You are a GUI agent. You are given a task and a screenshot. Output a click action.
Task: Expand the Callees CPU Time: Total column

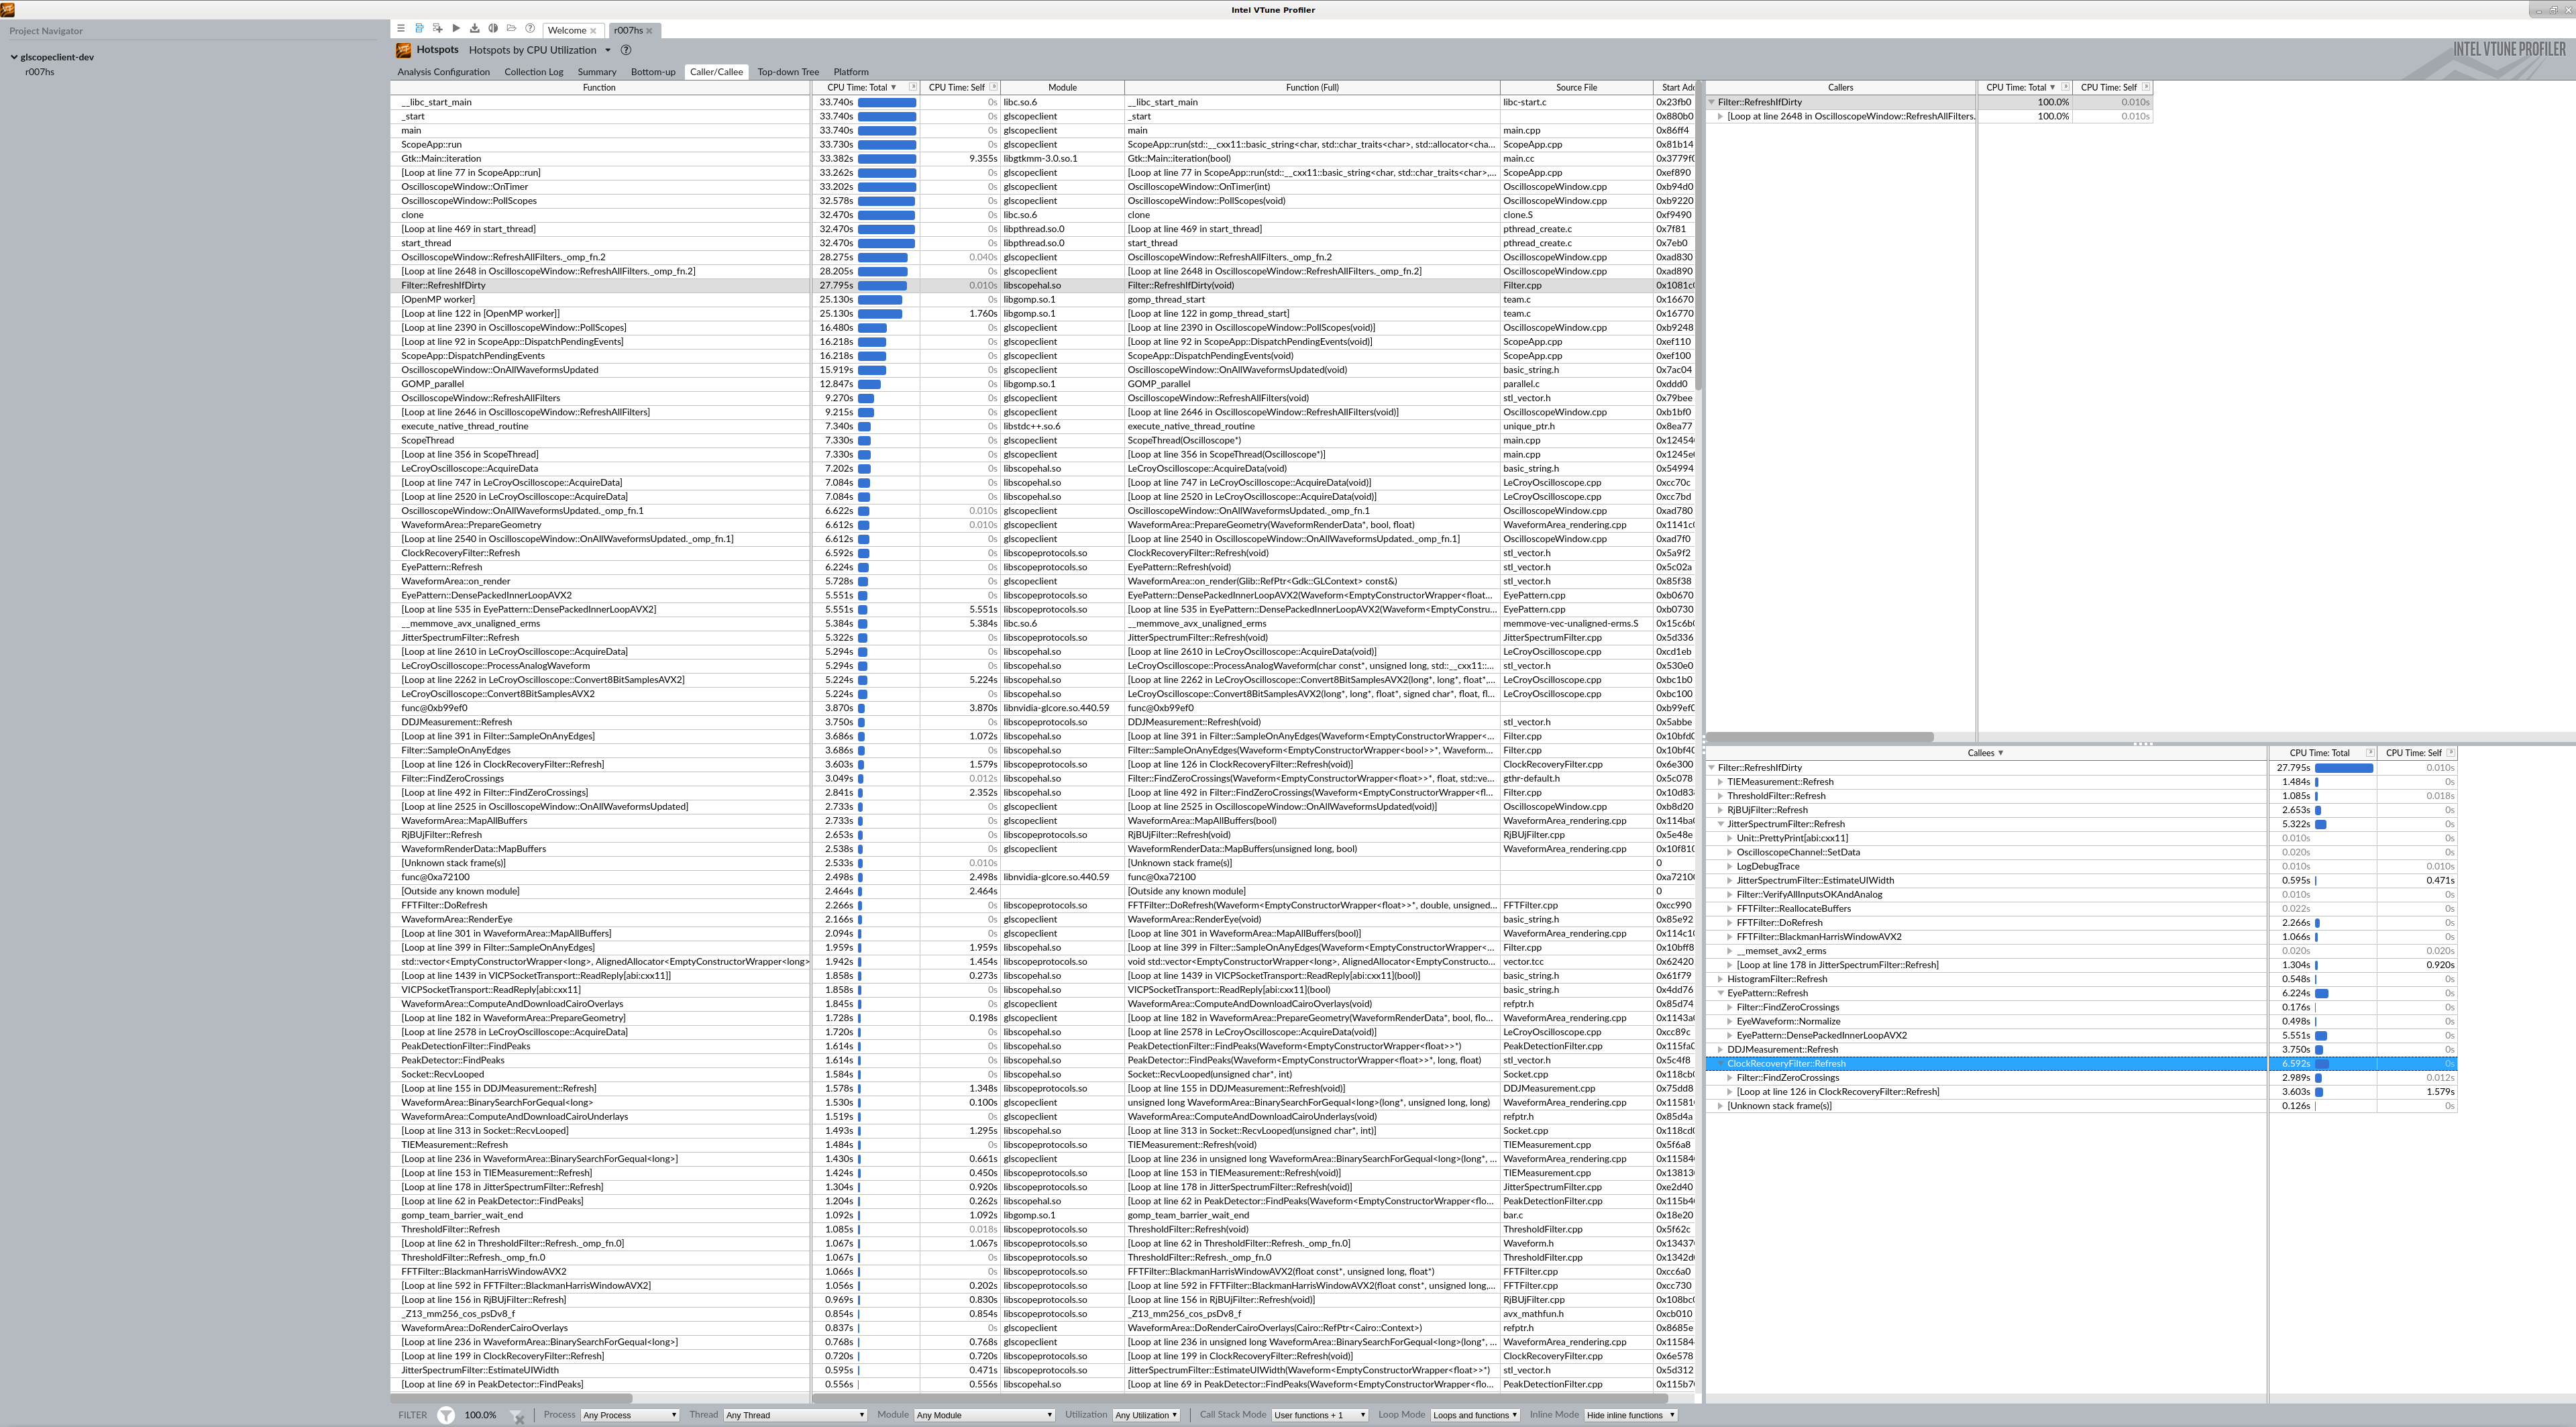[2370, 752]
